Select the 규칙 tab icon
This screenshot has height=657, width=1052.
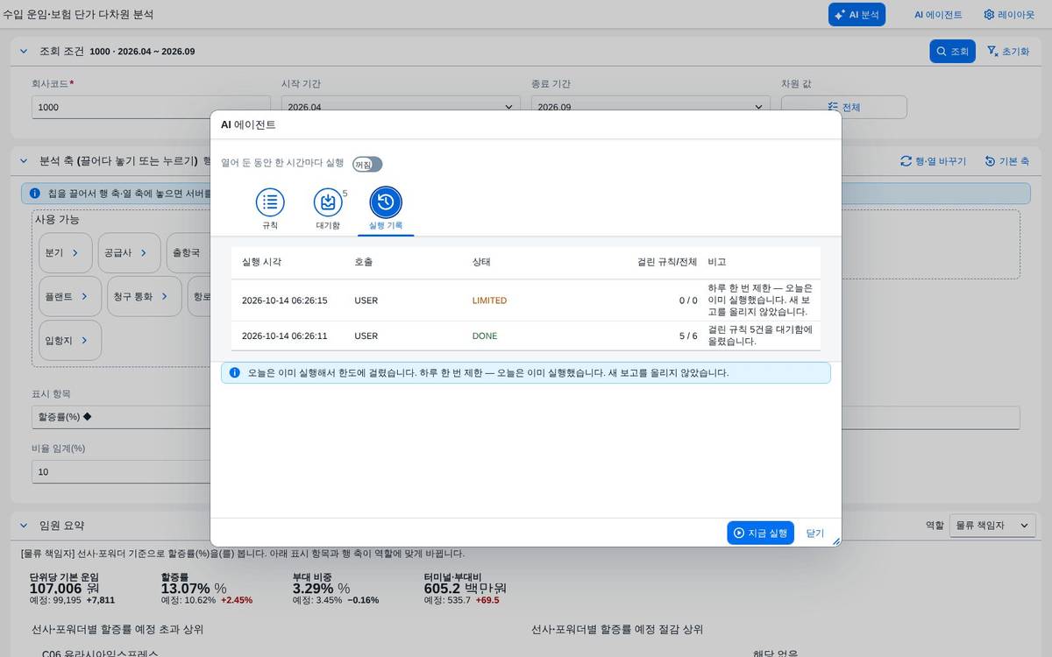point(270,202)
